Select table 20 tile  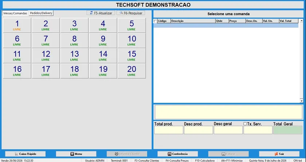(132, 71)
